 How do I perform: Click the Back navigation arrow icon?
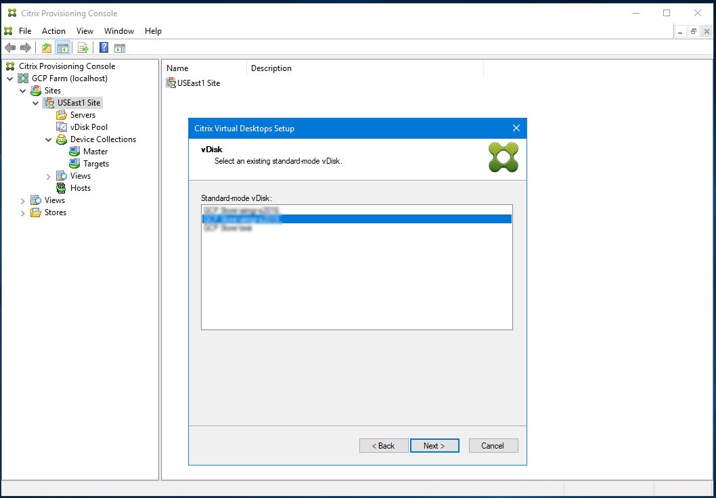[9, 47]
